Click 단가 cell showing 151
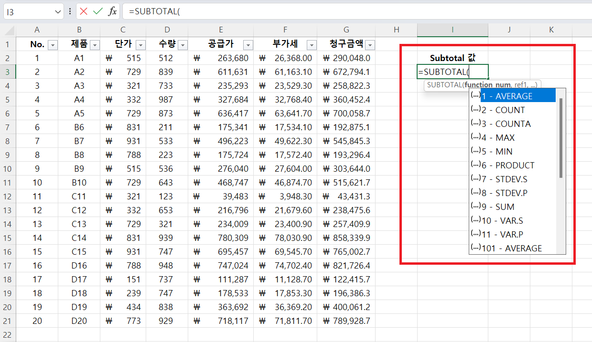The width and height of the screenshot is (592, 342). (x=123, y=280)
